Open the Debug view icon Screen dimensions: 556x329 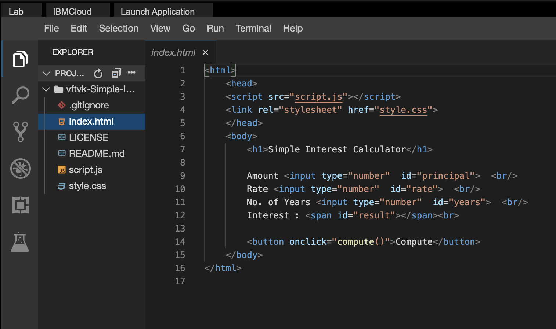click(x=20, y=169)
